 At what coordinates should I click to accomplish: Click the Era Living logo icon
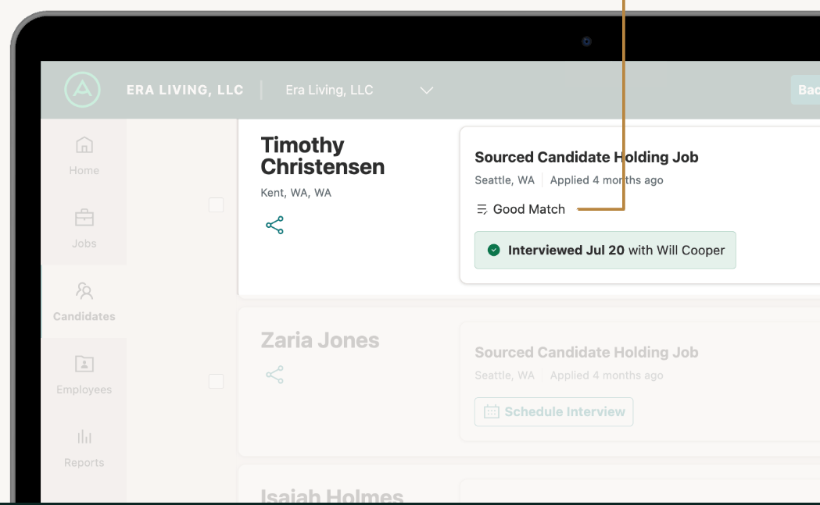[x=83, y=90]
